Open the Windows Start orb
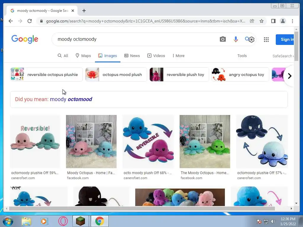Image resolution: width=303 pixels, height=227 pixels. point(8,221)
